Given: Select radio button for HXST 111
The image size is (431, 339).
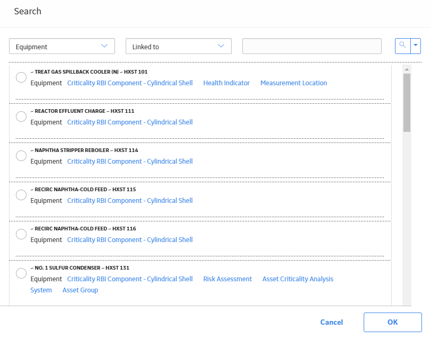Looking at the screenshot, I should tap(21, 117).
